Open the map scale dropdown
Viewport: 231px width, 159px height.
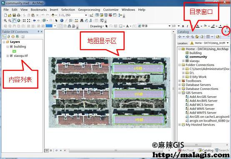pos(86,15)
